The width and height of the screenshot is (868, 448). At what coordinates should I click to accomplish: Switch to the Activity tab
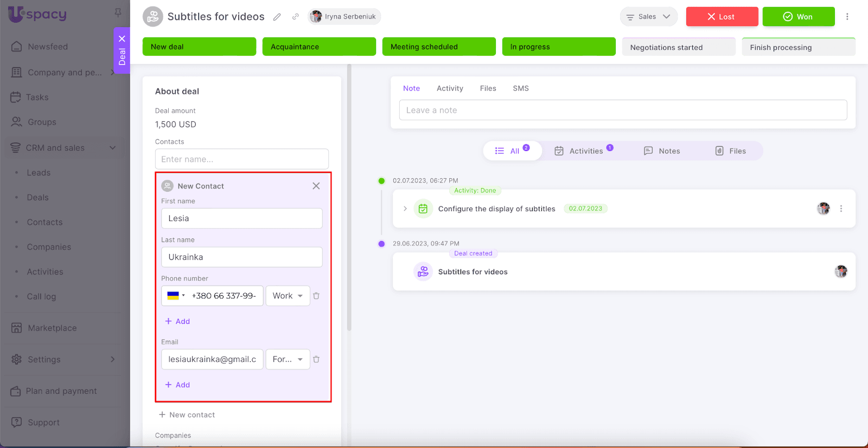450,88
